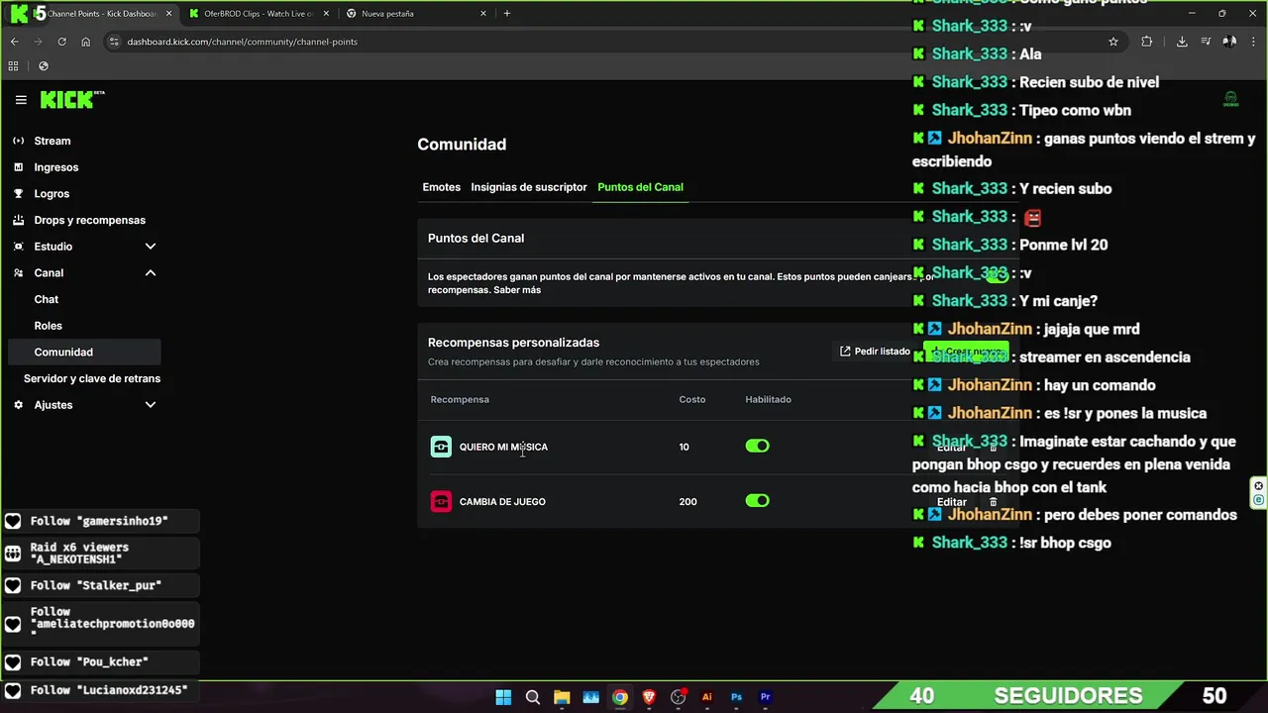1268x713 pixels.
Task: Expand the Estudio section chevron
Action: pos(151,247)
